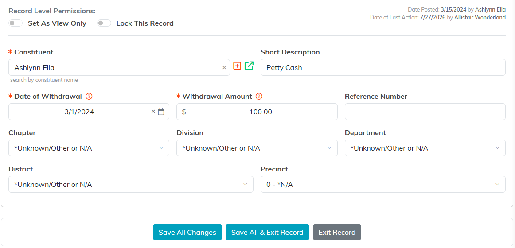Open the Precinct dropdown
515x248 pixels.
(383, 184)
